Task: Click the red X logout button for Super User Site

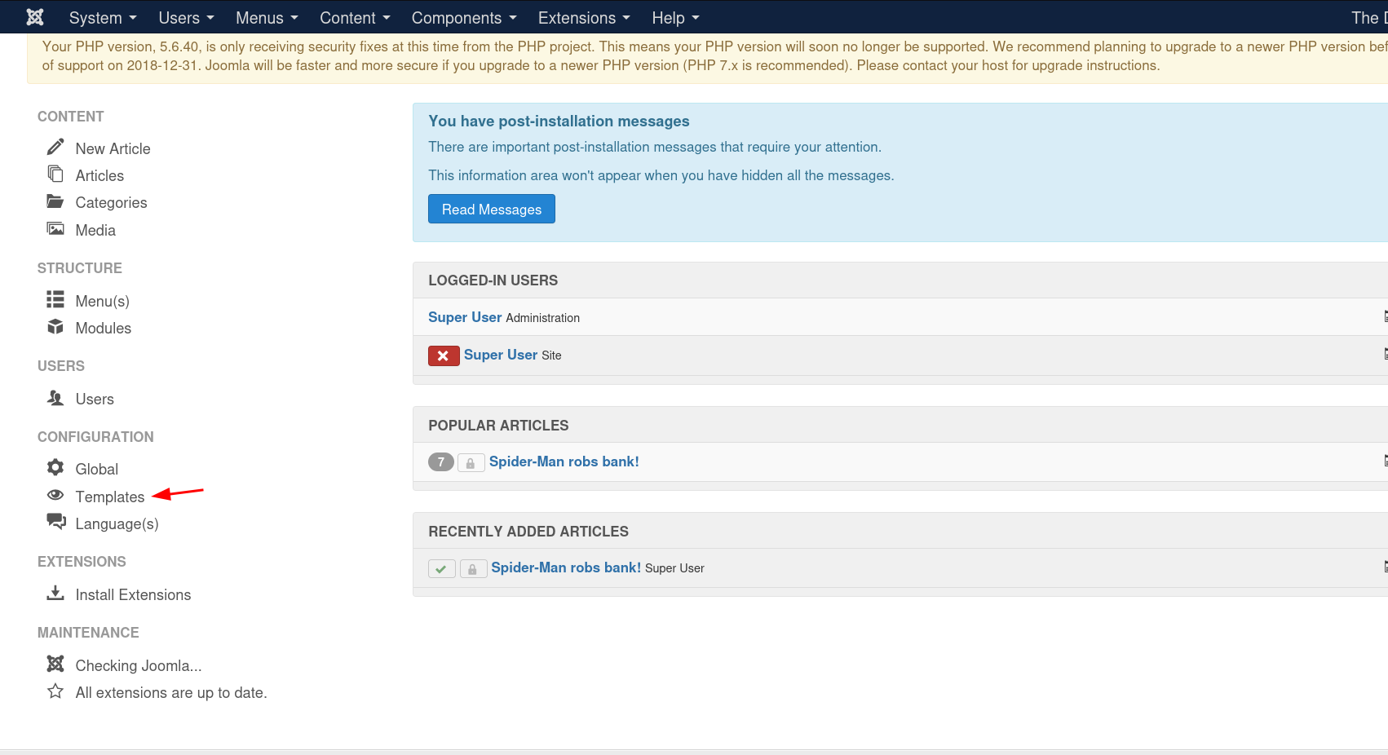Action: coord(444,355)
